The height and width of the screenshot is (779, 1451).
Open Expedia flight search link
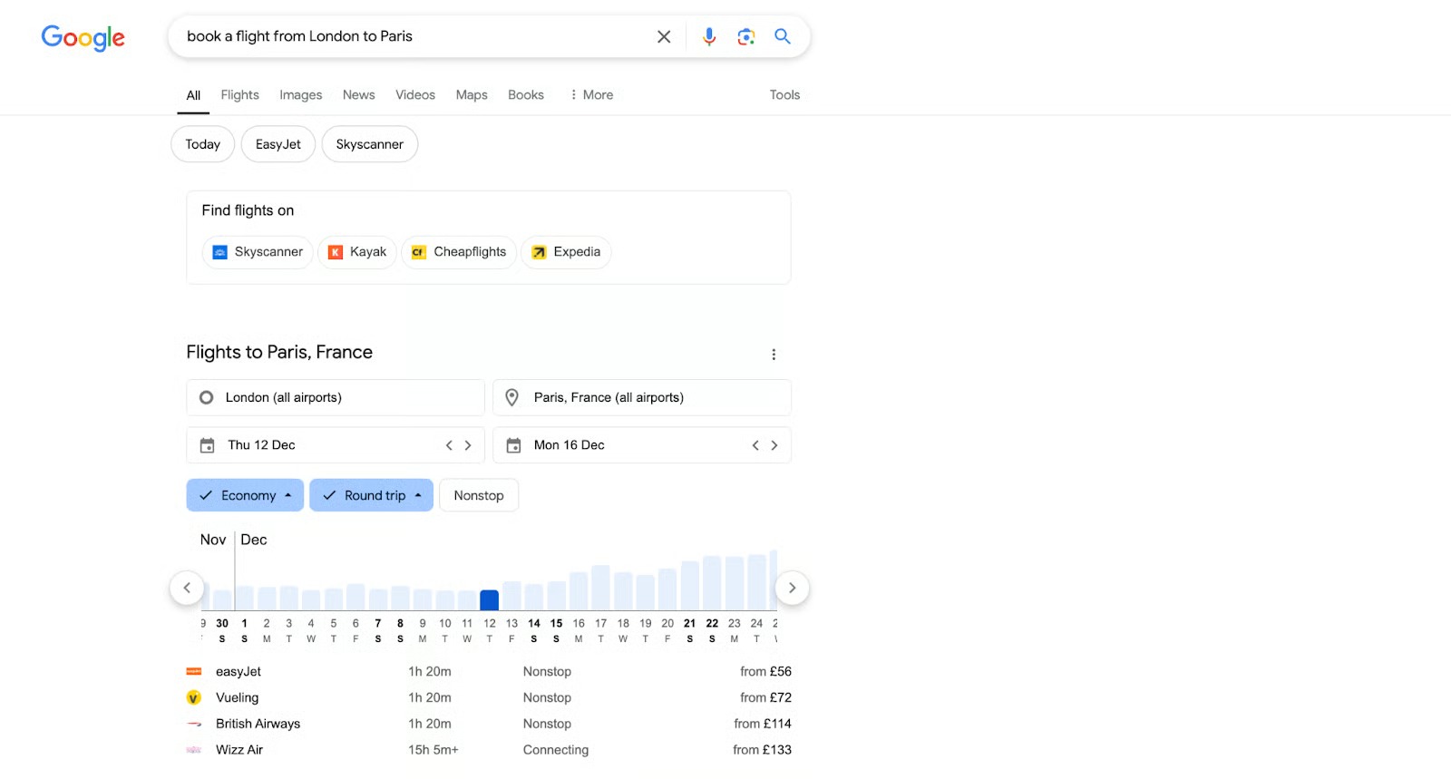point(566,252)
